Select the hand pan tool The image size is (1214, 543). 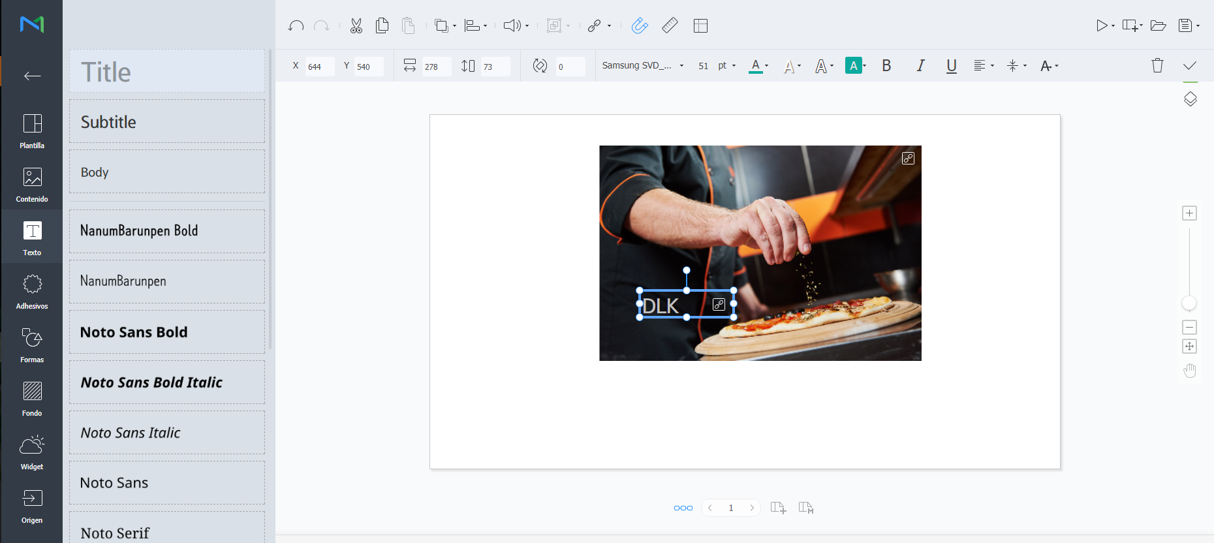pos(1190,371)
